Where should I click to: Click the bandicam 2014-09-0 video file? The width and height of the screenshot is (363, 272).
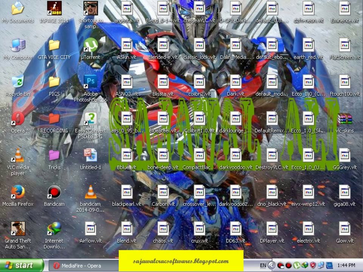point(90,192)
